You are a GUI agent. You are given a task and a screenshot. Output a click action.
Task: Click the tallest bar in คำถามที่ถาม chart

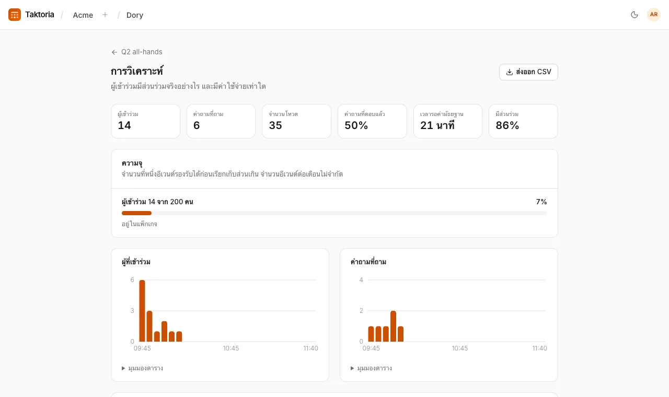tap(393, 326)
